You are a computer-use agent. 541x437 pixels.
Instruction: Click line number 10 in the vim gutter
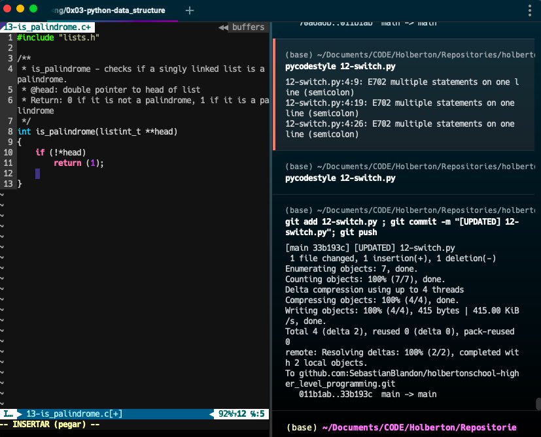[x=8, y=152]
